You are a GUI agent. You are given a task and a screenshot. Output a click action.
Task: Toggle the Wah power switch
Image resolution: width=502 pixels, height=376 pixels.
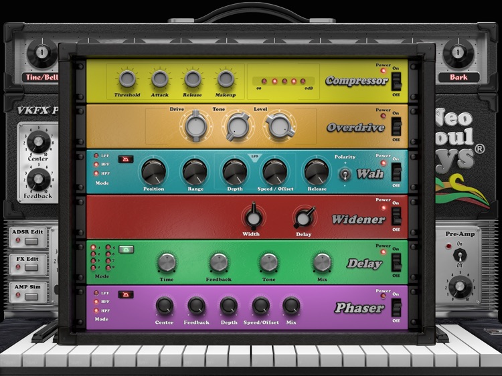[396, 171]
